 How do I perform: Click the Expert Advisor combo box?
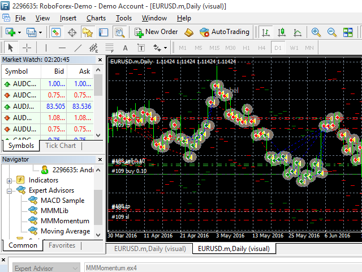tap(42, 267)
